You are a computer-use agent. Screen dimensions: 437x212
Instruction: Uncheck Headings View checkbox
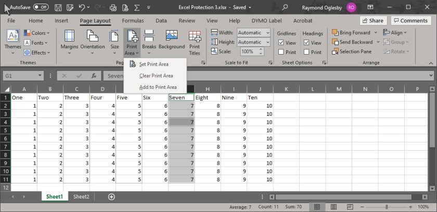point(306,43)
